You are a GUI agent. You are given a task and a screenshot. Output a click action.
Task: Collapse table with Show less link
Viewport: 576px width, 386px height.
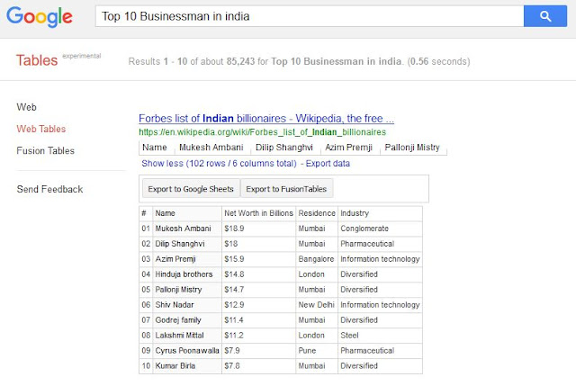[219, 164]
